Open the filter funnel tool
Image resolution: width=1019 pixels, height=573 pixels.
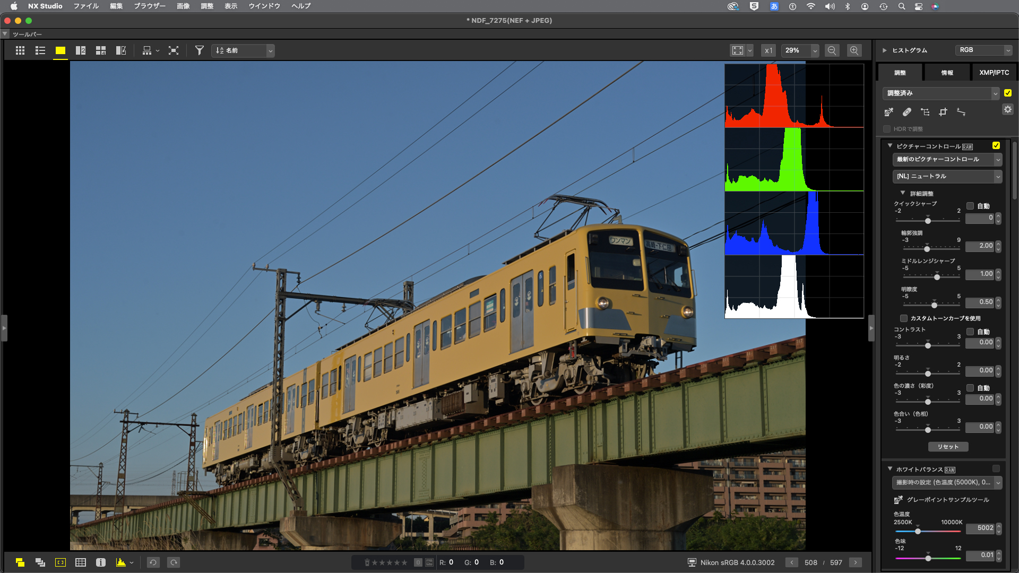[200, 50]
